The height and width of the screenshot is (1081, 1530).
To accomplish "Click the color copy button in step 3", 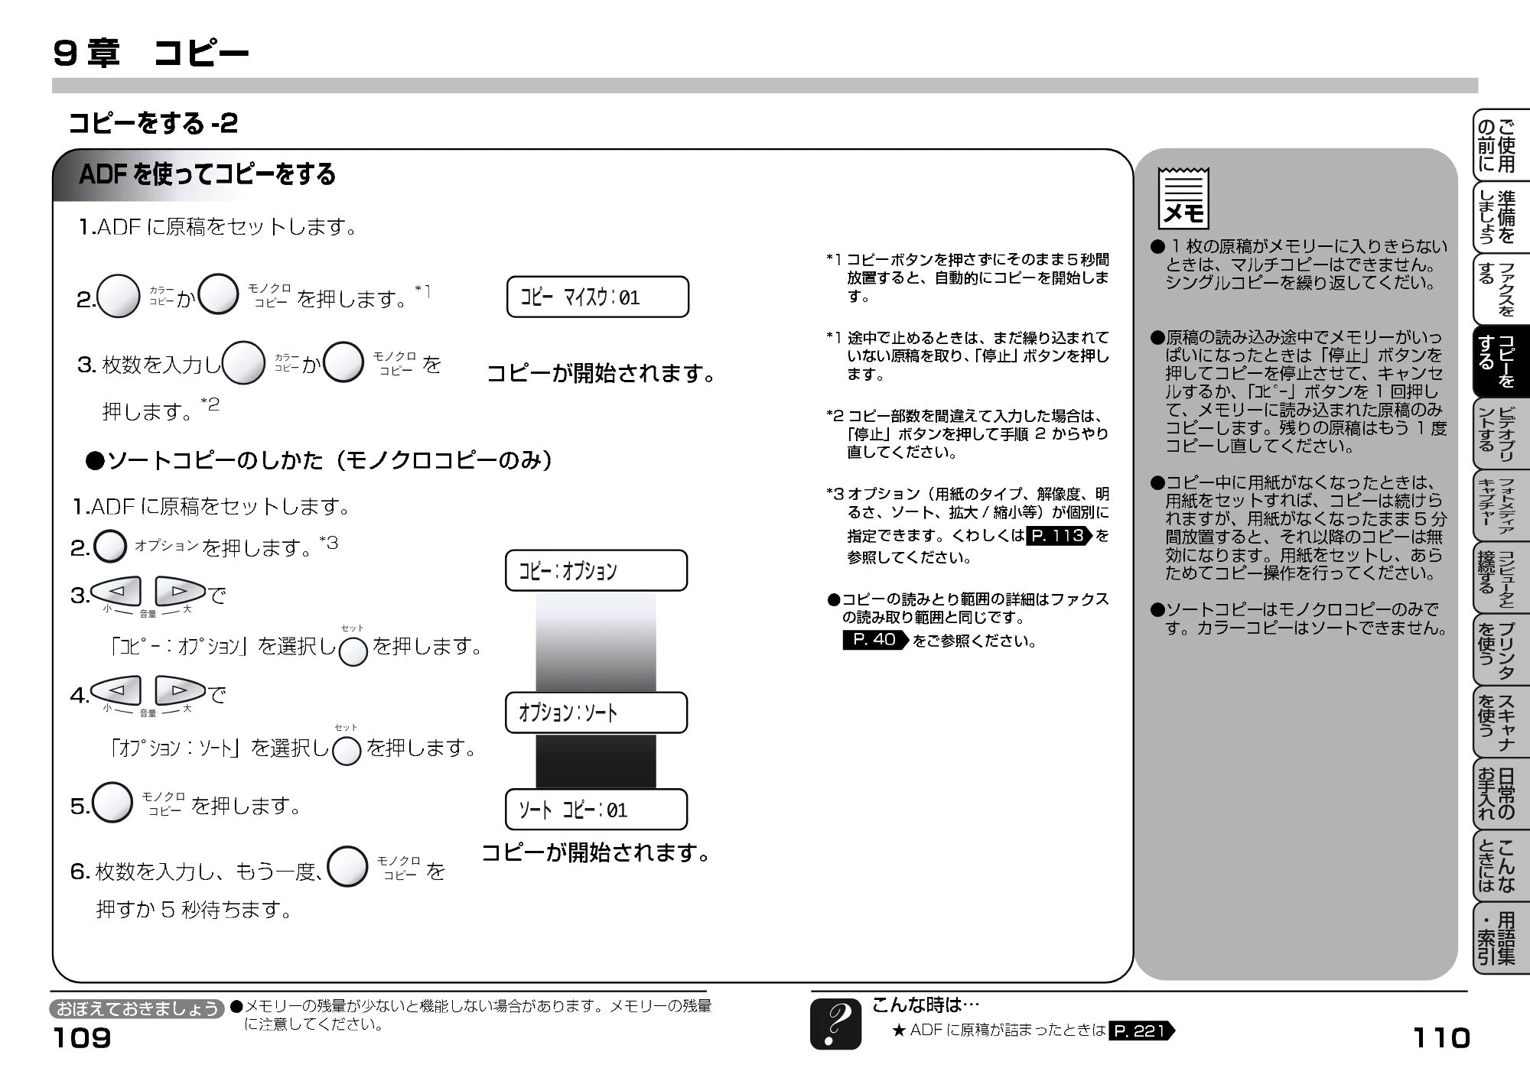I will click(244, 362).
